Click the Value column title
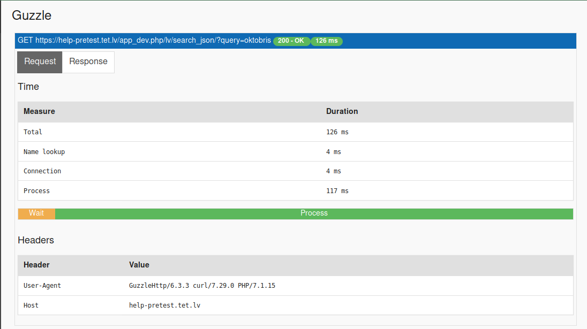 coord(139,265)
